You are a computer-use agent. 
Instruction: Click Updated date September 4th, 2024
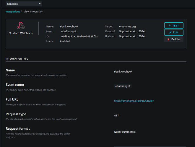[x=132, y=36]
